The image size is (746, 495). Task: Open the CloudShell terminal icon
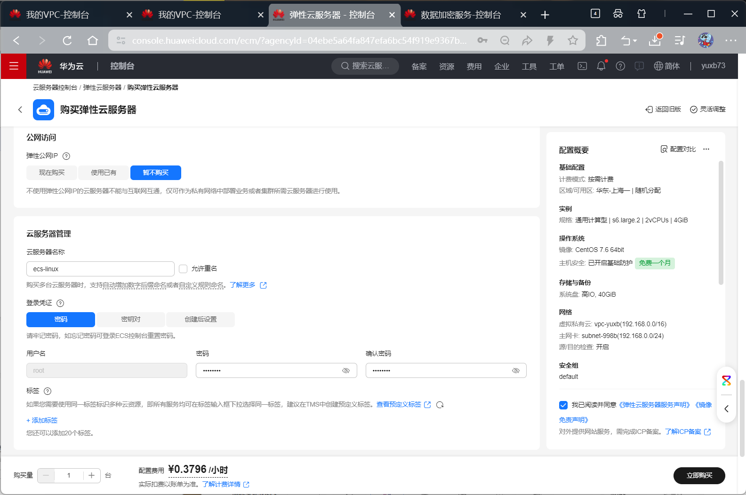(582, 66)
